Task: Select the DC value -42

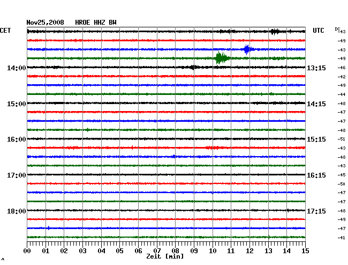Action: click(342, 77)
